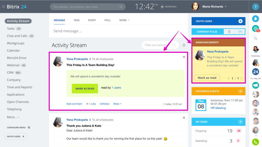Expand the Maria Richards user dropdown
Image resolution: width=262 pixels, height=147 pixels.
226,7
